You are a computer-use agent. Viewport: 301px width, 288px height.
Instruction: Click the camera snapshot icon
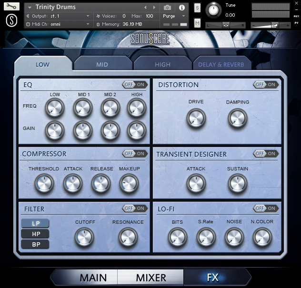pos(168,8)
